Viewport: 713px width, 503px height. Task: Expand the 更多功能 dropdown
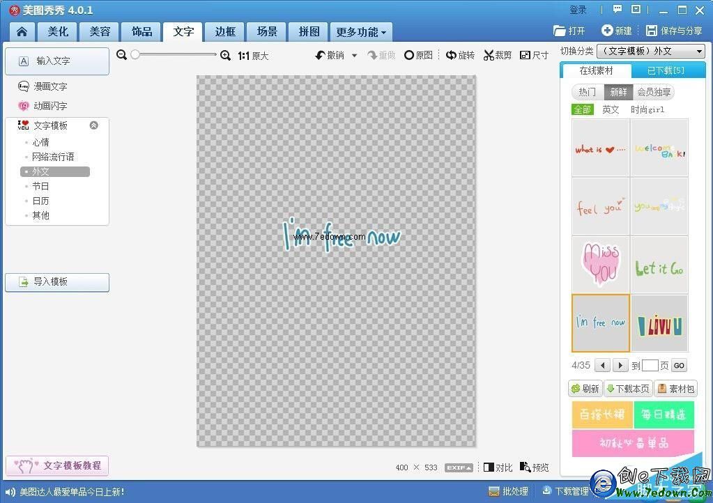pyautogui.click(x=361, y=32)
